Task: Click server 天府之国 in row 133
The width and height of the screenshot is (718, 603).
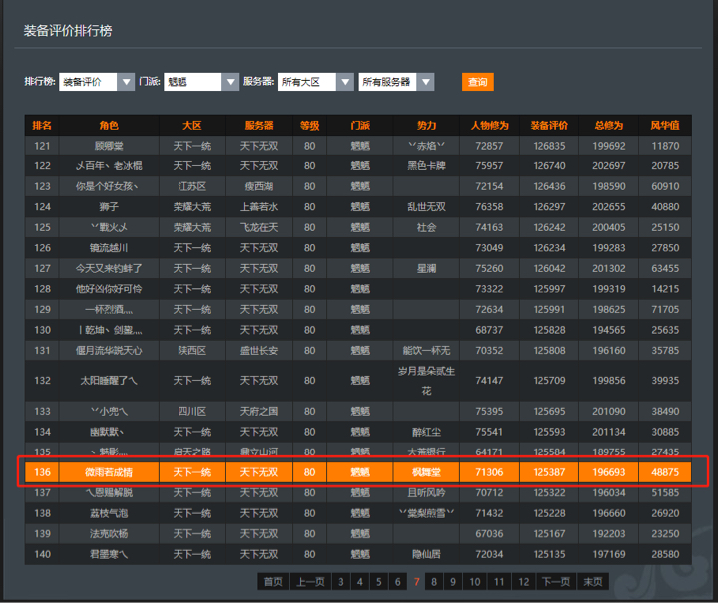Action: pyautogui.click(x=259, y=411)
